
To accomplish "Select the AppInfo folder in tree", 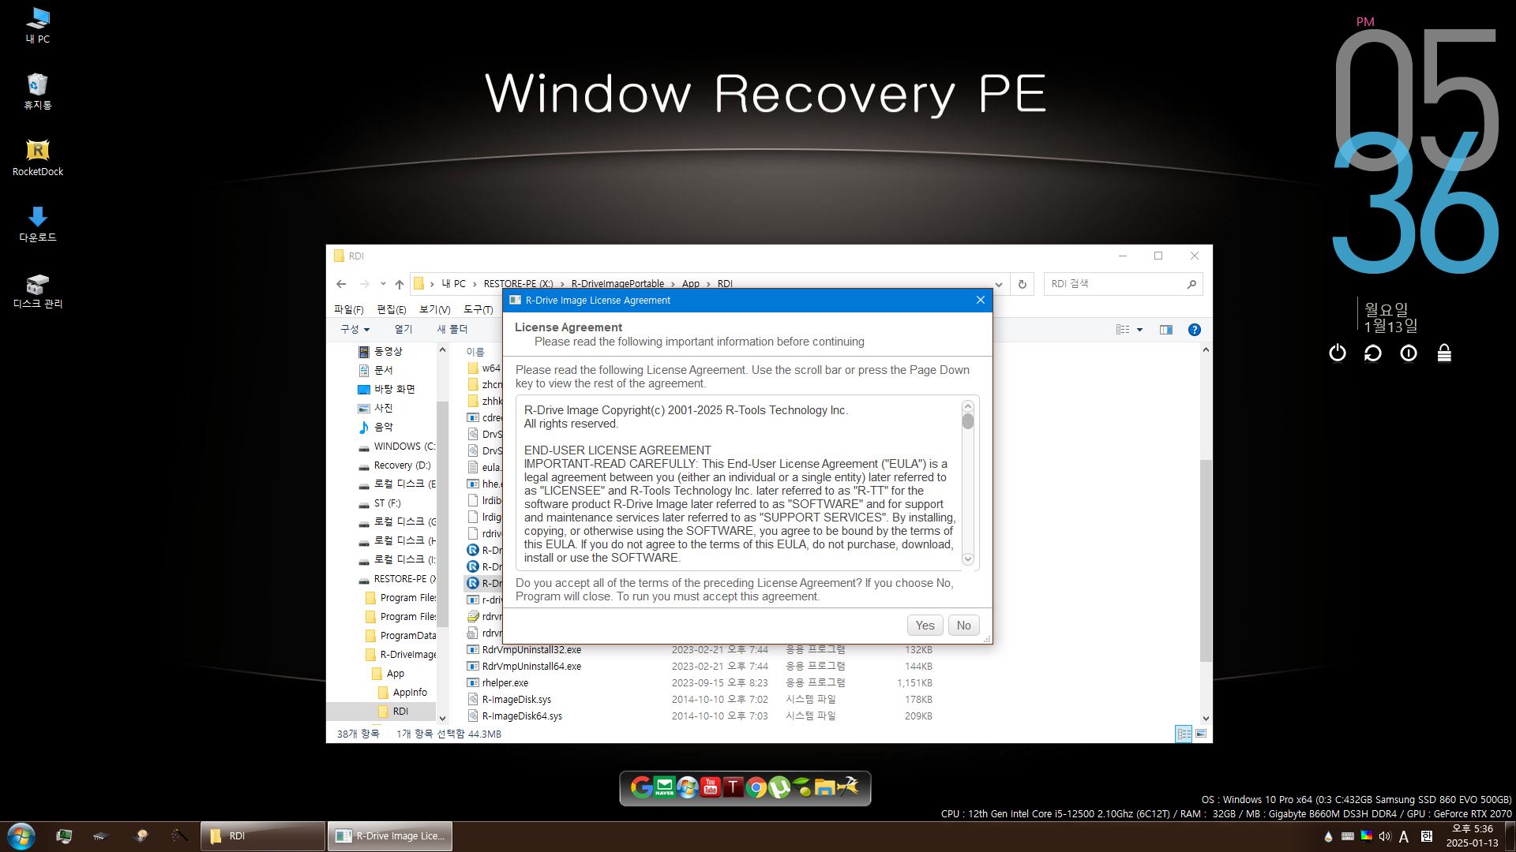I will pyautogui.click(x=409, y=692).
